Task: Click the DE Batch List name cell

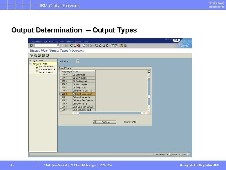Action: pyautogui.click(x=84, y=75)
